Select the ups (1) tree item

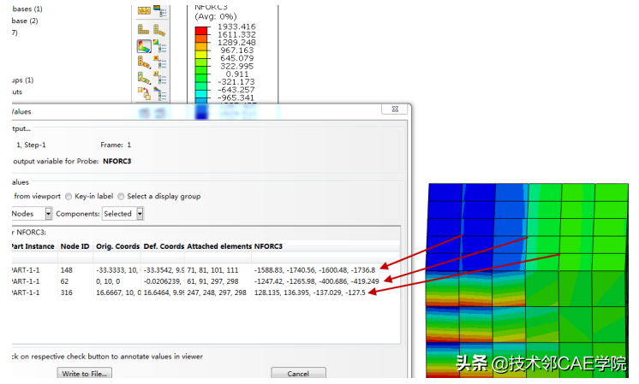click(22, 80)
